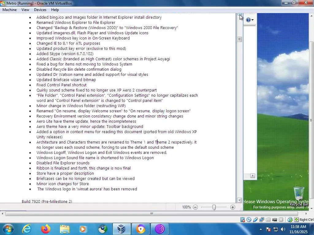Click the optical disc status icon
314x235 pixels.
[249, 220]
